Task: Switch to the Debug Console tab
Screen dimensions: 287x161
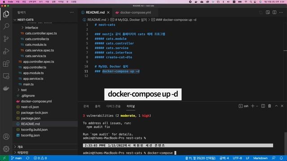Action: [x=113, y=106]
